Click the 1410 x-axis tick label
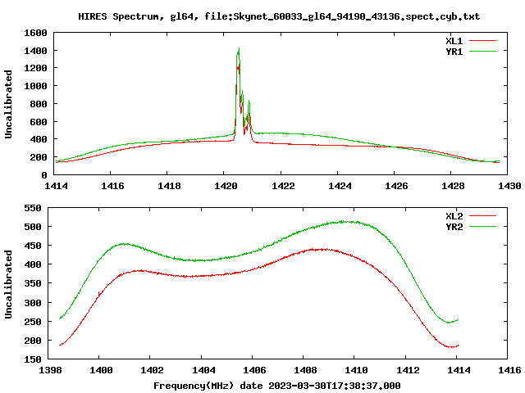Screen dimensions: 525x393 356,370
